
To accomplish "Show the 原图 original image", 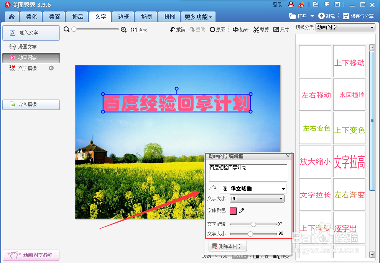I will pos(218,29).
